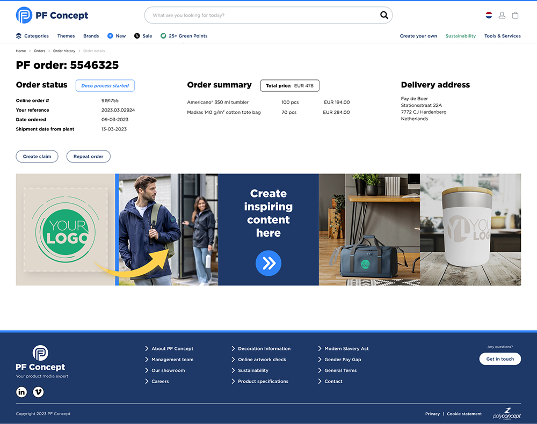This screenshot has height=424, width=537.
Task: Click the Repeat order button
Action: [89, 156]
